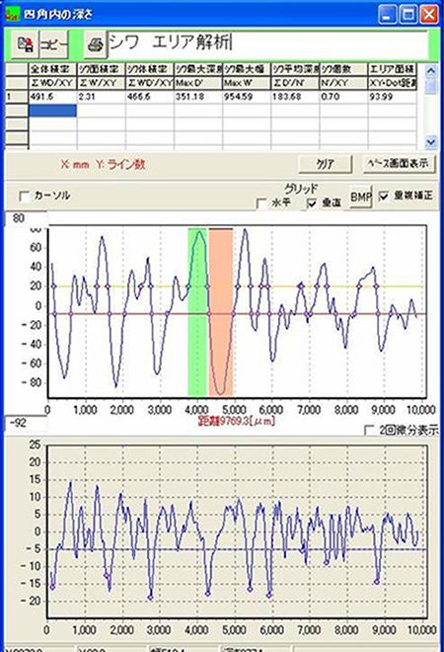
Task: Toggle the 2回微分表示 checkbox
Action: point(369,430)
